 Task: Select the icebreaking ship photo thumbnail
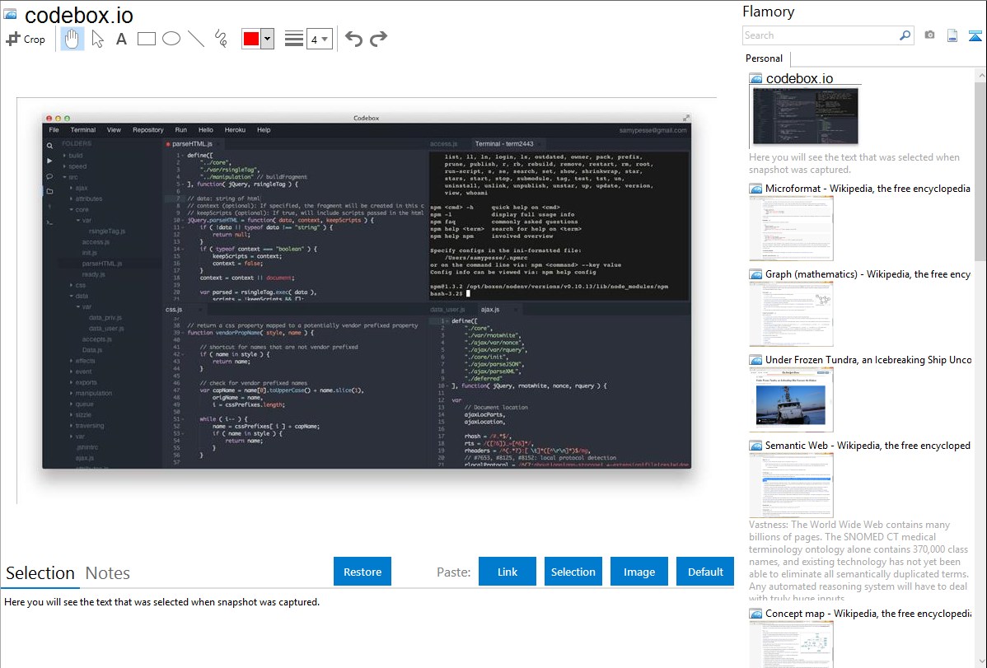[791, 399]
